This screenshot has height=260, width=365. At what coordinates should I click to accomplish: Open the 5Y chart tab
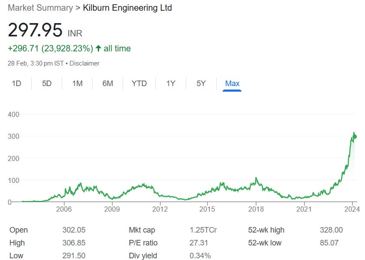[x=201, y=84]
